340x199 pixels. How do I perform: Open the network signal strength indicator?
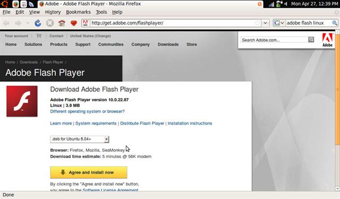point(271,4)
